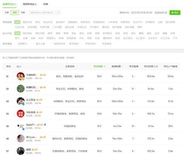Screen dimensions: 184x156
Task: Filter category by 珠宝文玩
Action: [x=48, y=22]
